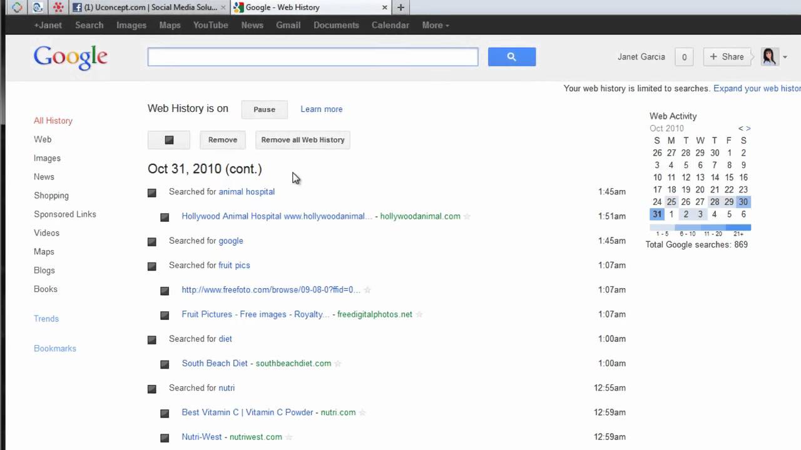The height and width of the screenshot is (450, 801).
Task: Open Trends in the left sidebar
Action: [46, 319]
